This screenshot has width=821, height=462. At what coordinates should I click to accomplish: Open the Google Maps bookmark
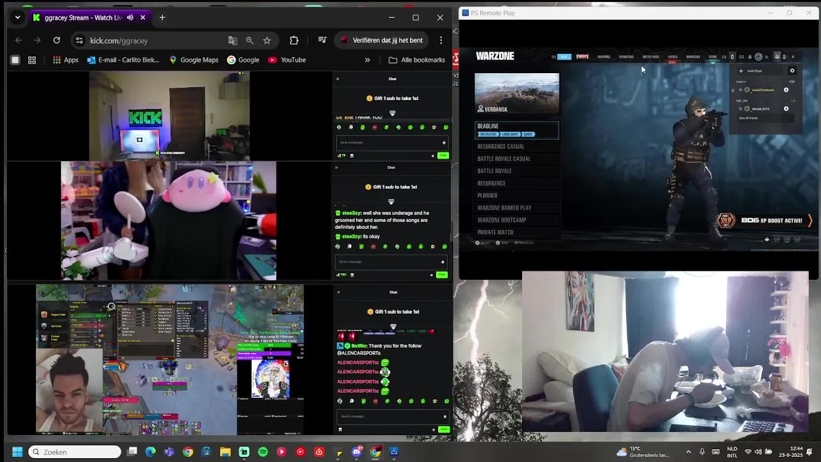tap(194, 60)
